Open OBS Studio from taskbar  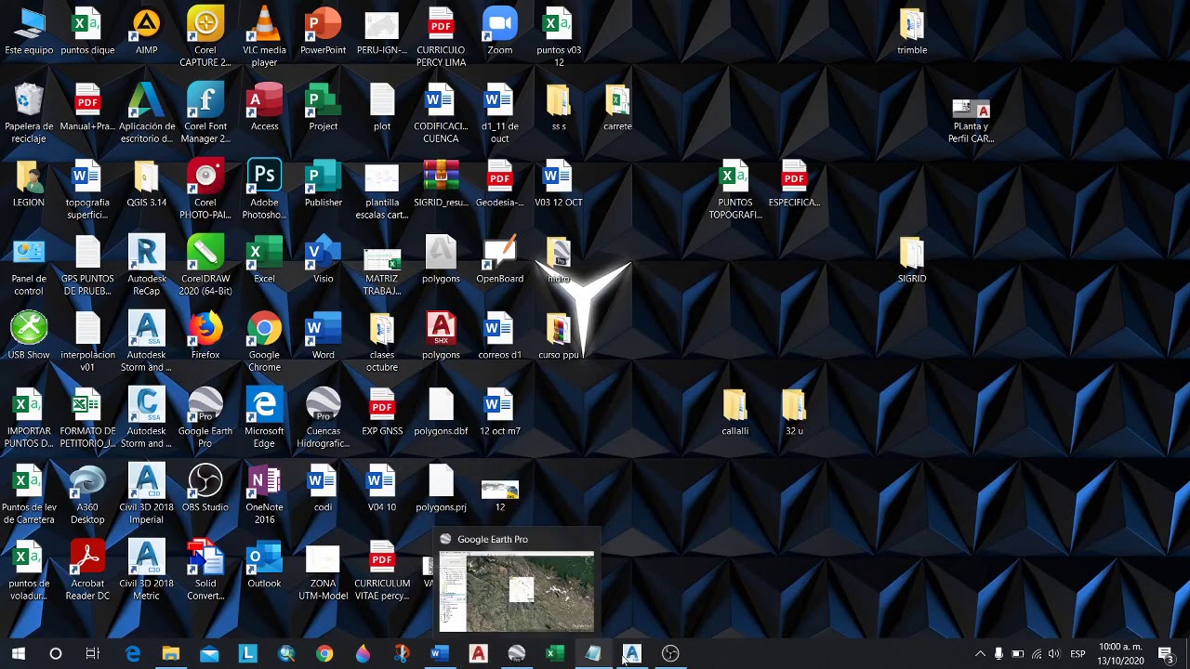(670, 654)
